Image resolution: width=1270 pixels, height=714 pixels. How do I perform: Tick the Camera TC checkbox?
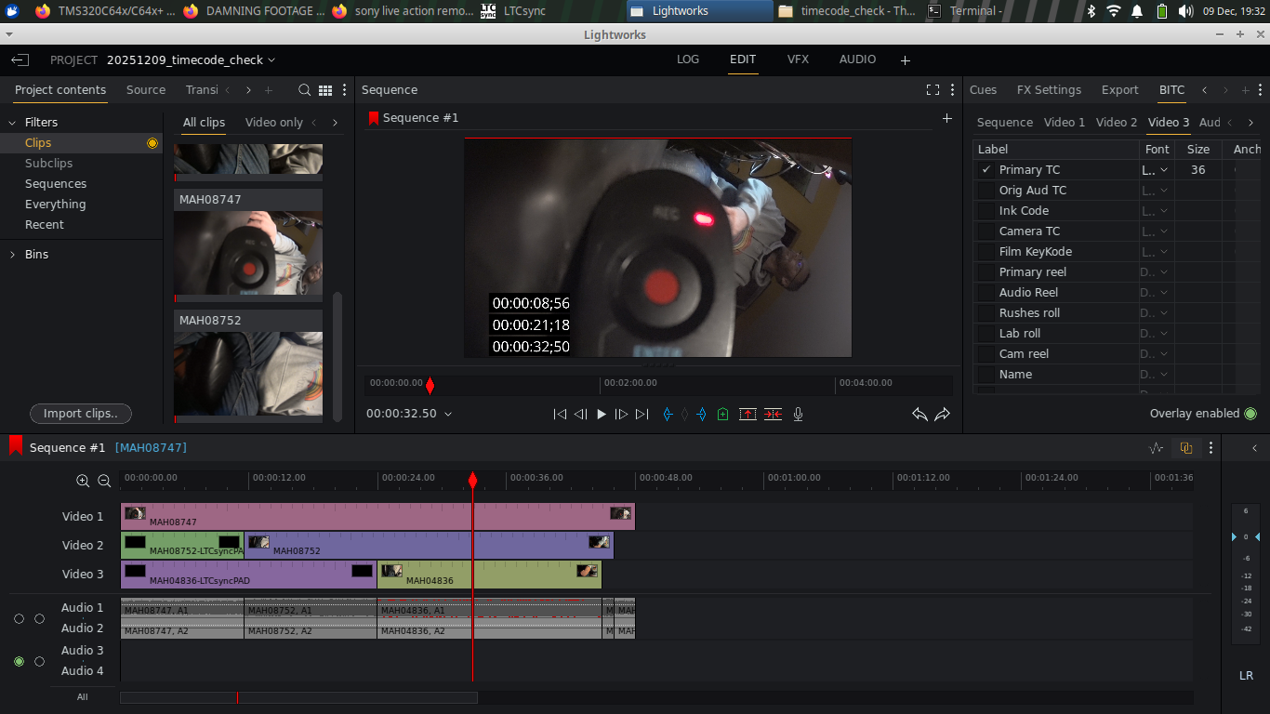[986, 231]
